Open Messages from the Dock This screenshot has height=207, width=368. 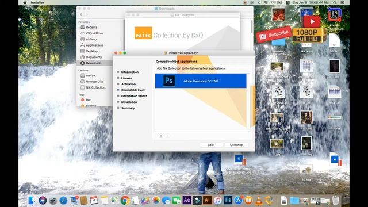click(x=166, y=201)
